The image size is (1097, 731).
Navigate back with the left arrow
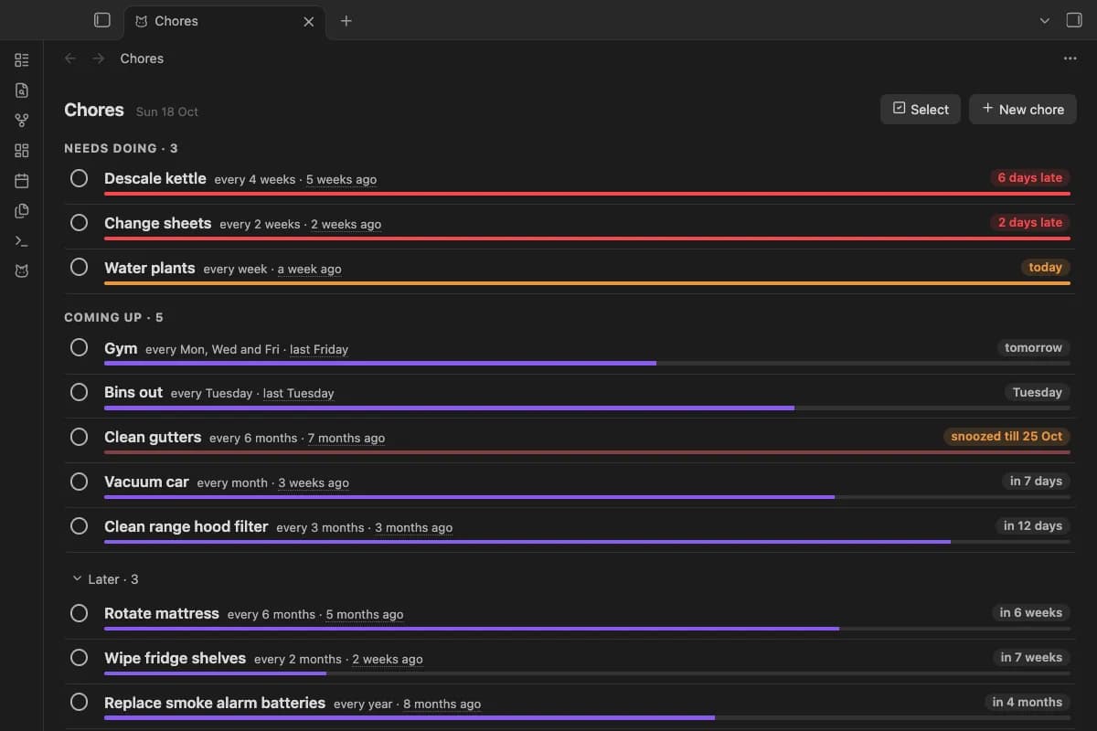(x=70, y=58)
